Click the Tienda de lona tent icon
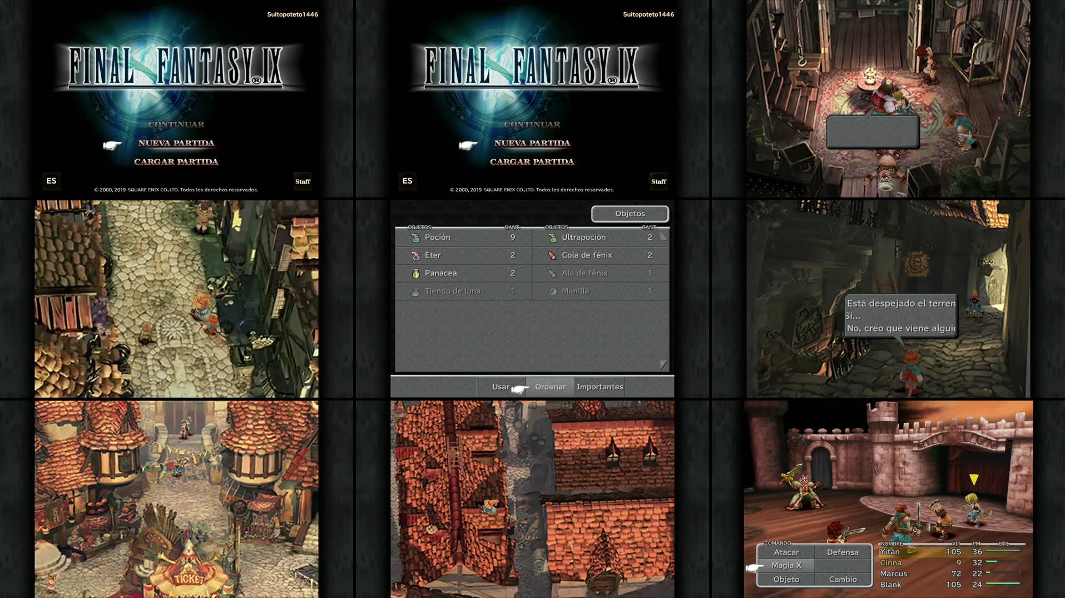This screenshot has width=1065, height=598. [415, 291]
